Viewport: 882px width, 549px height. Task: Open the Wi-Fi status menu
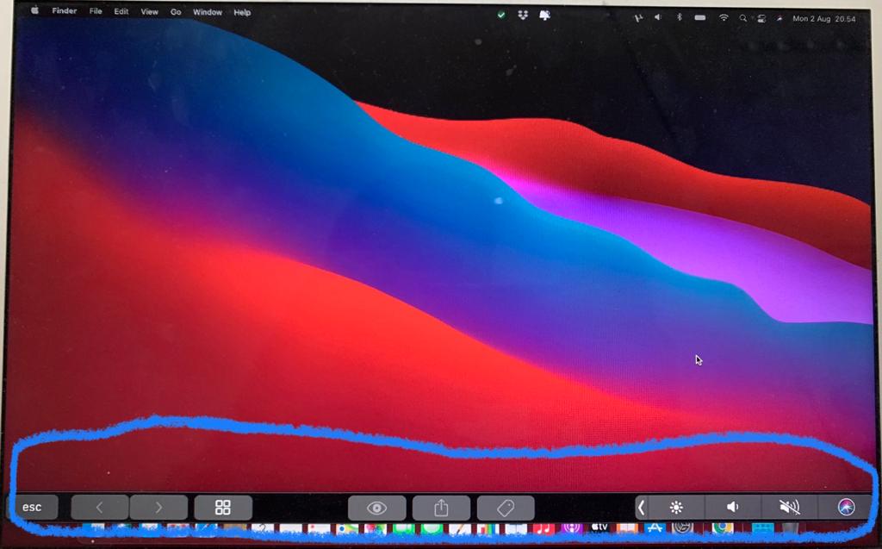point(724,18)
